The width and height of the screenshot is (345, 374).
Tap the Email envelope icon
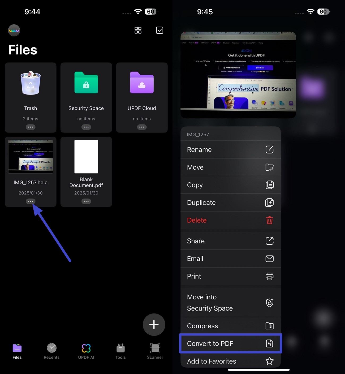click(270, 259)
